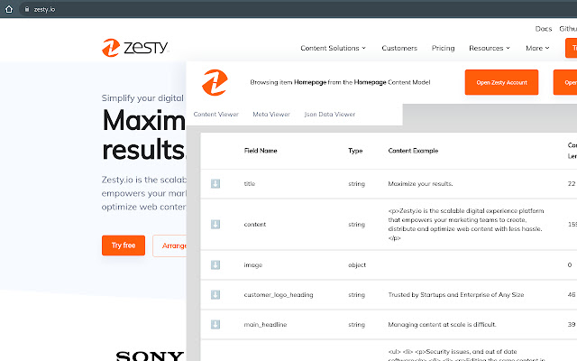The image size is (577, 361).
Task: Click the orange Zesty logo in overlay panel
Action: [215, 82]
